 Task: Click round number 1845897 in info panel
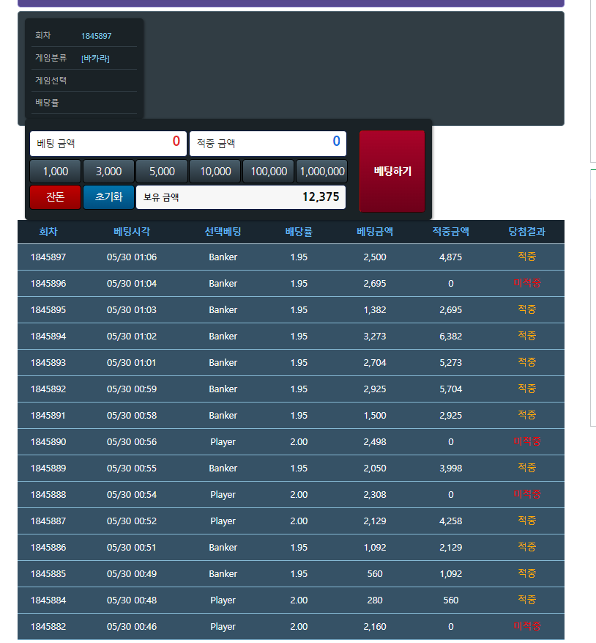coord(96,36)
